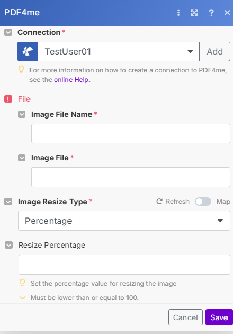
Task: Click the Cancel button
Action: [185, 317]
